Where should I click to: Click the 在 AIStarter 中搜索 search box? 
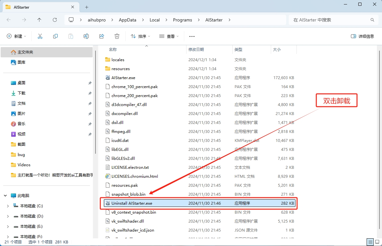point(333,20)
